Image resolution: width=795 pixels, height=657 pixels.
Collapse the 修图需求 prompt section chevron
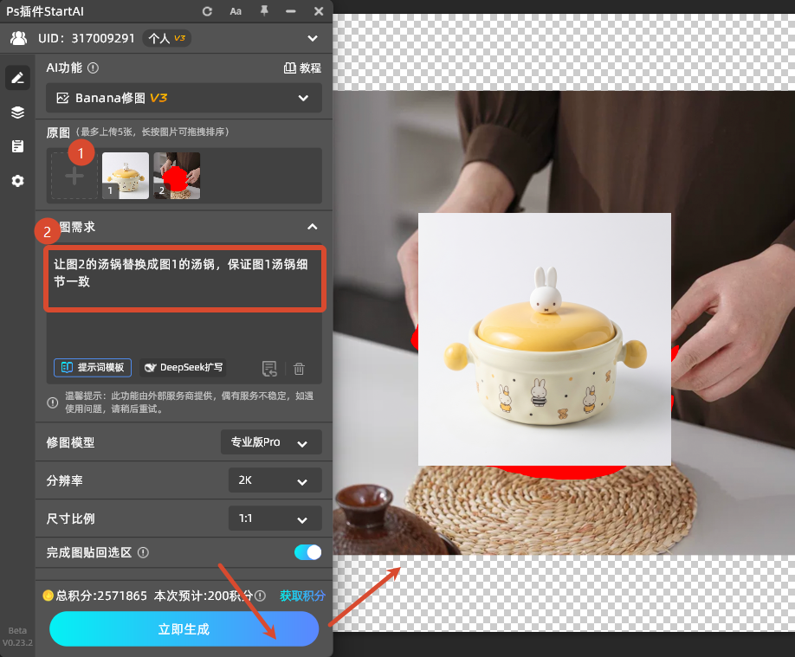click(313, 227)
